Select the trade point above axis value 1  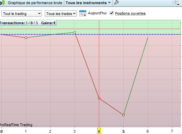coord(26,38)
